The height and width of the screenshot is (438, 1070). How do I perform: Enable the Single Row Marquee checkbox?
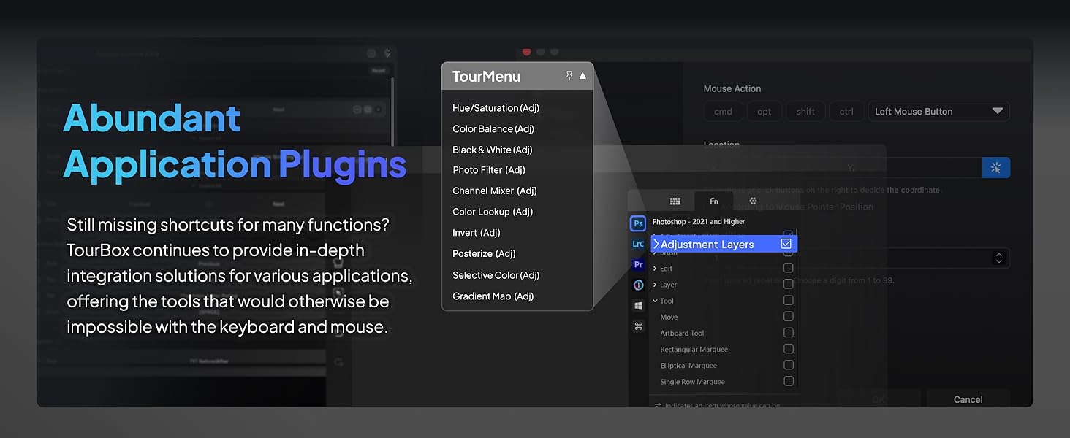788,381
